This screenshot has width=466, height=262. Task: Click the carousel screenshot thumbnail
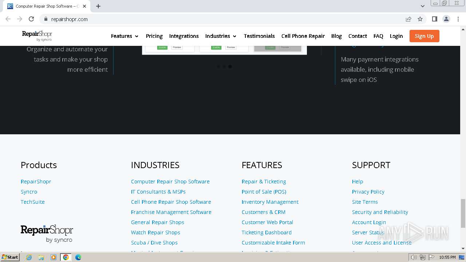coord(224,50)
